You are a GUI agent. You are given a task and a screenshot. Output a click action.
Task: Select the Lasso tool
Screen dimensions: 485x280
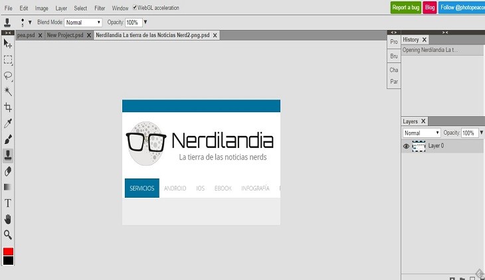pos(8,76)
